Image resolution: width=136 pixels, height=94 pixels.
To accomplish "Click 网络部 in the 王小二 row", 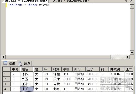I will pyautogui.click(x=79, y=84).
